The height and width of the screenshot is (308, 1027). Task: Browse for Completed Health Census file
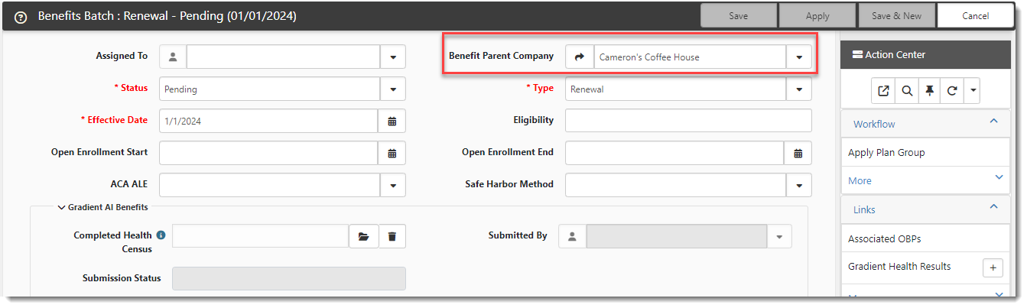tap(364, 237)
